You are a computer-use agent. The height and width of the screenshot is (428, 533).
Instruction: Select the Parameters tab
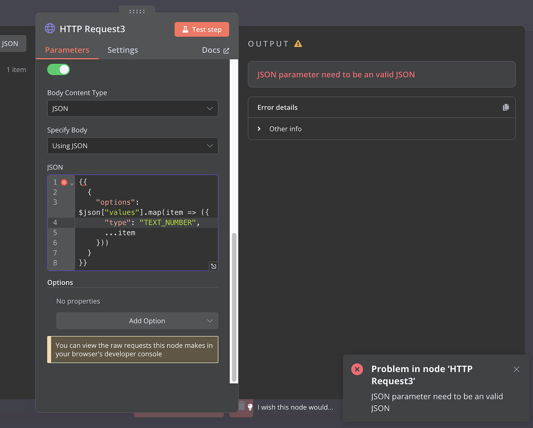click(x=67, y=50)
